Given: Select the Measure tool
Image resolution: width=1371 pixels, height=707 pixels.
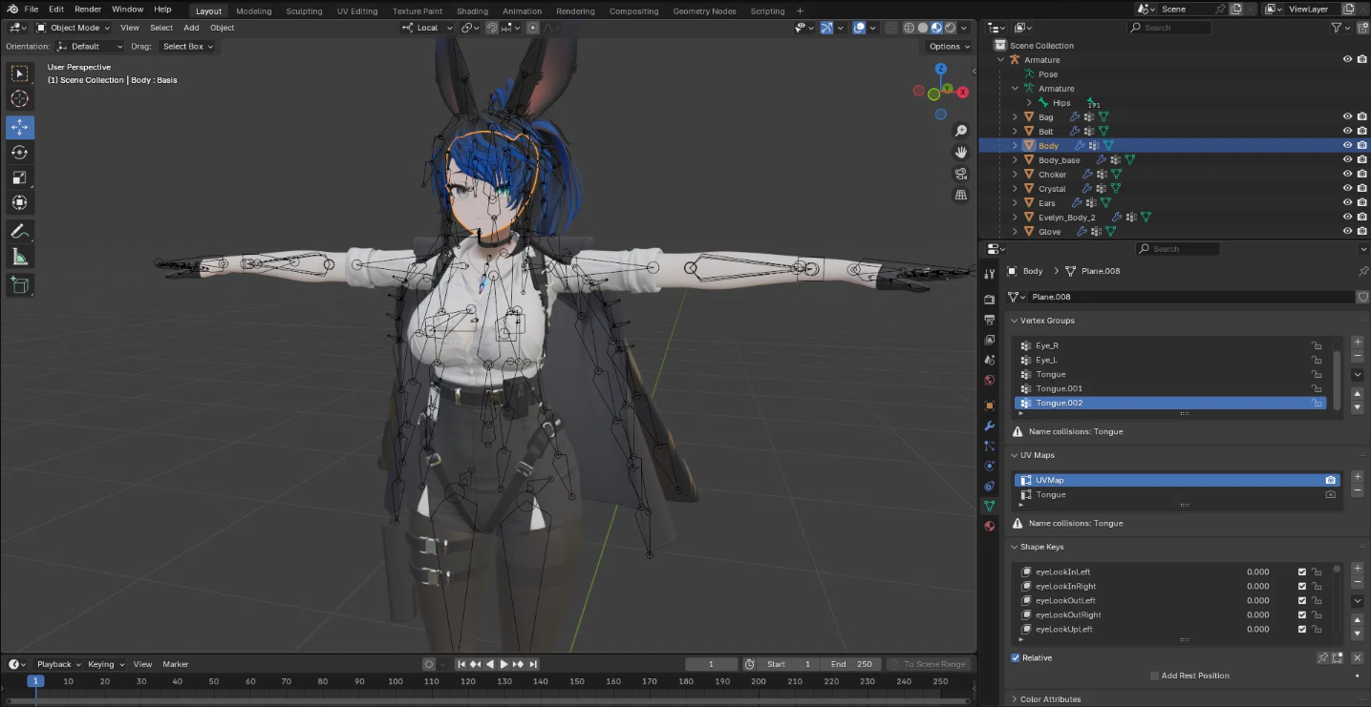Looking at the screenshot, I should 20,256.
